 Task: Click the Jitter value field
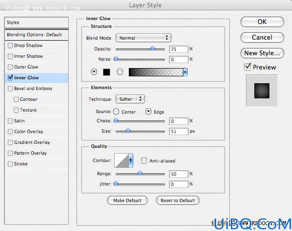179,185
